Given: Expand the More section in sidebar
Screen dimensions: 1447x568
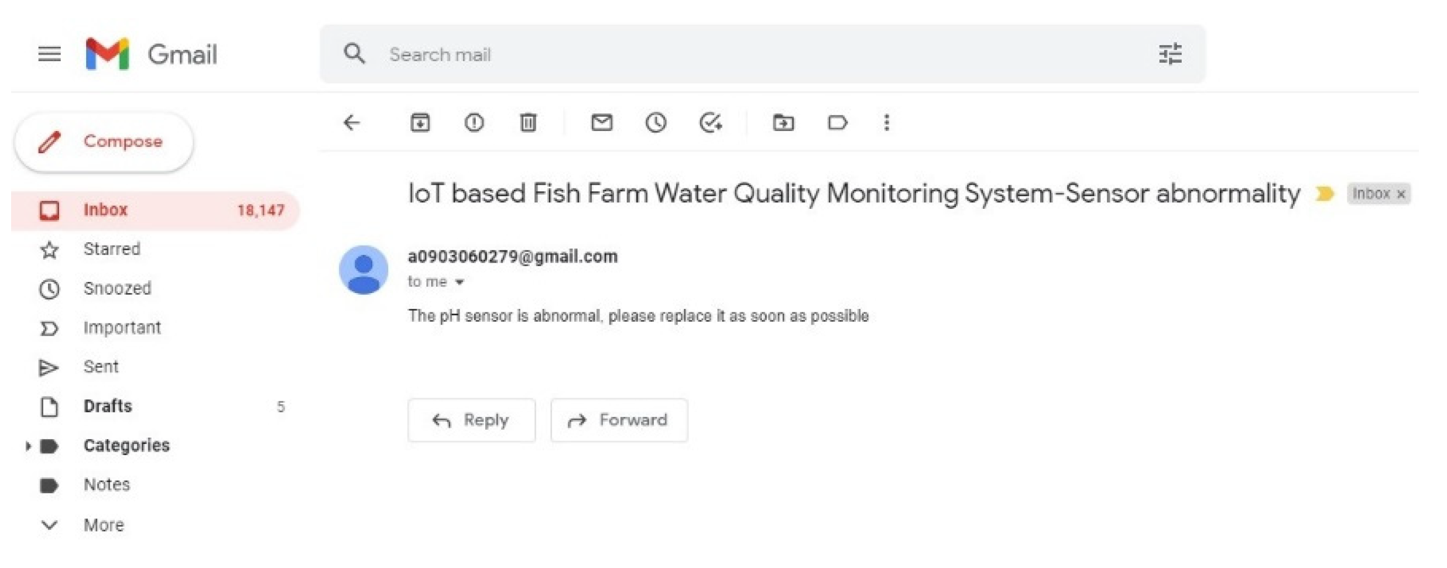Looking at the screenshot, I should coord(49,525).
